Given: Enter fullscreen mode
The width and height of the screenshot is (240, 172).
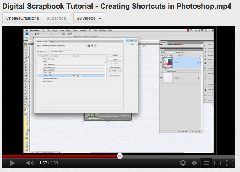Looking at the screenshot, I should [230, 163].
